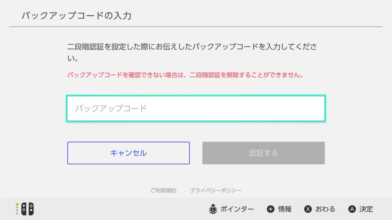Focus the backup code input field
This screenshot has height=220, width=392.
pos(196,108)
